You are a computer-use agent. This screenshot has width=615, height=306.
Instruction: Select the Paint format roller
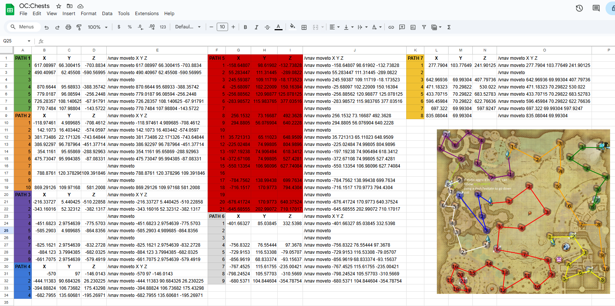click(x=79, y=27)
